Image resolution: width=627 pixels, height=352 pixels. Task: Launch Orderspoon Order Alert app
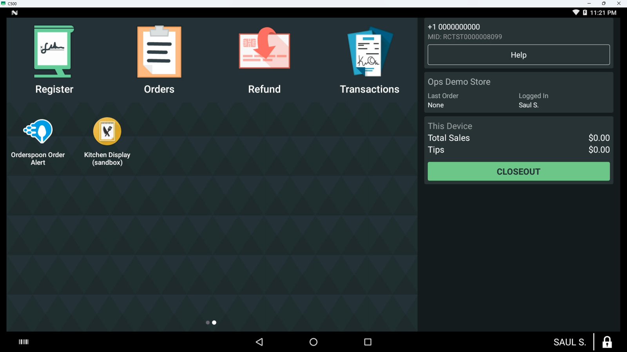(38, 142)
